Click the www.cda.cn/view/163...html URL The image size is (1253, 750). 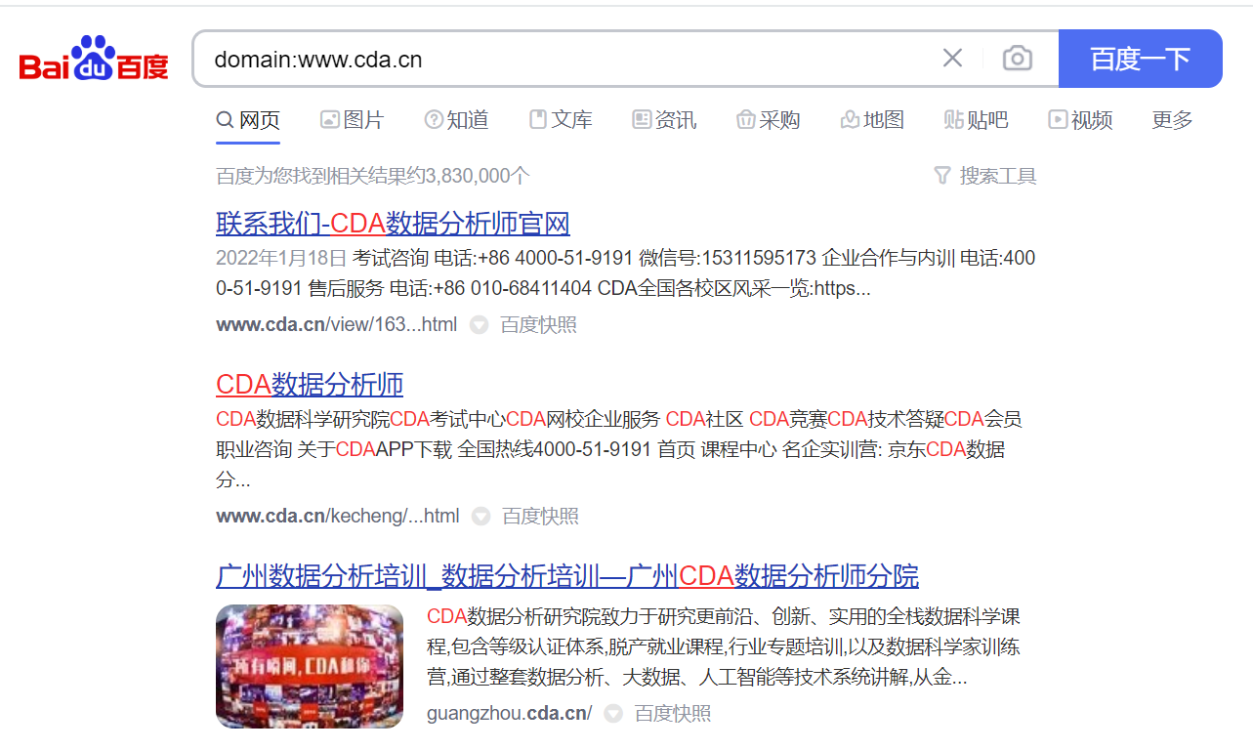336,324
